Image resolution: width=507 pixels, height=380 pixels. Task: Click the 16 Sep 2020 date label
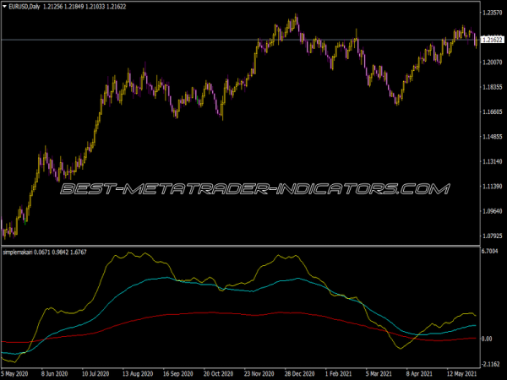coord(177,372)
